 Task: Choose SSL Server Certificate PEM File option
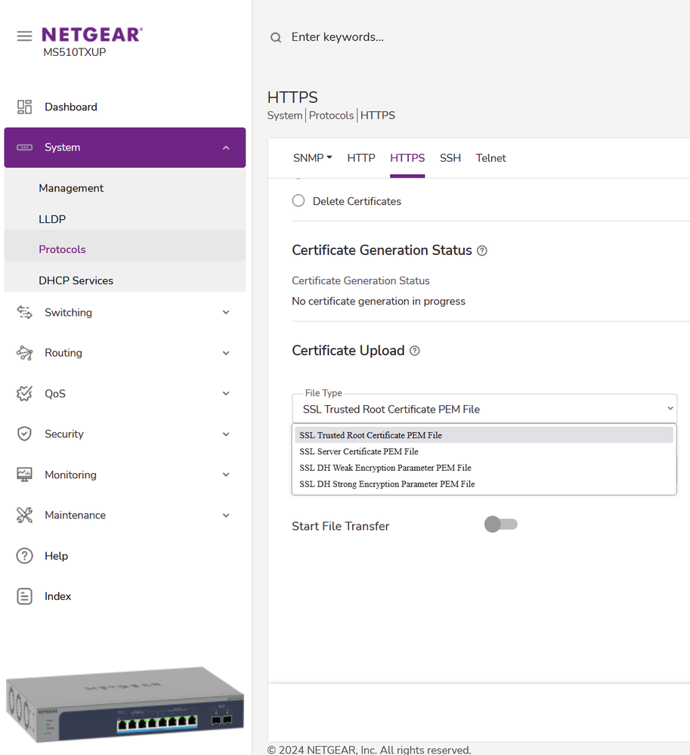358,451
